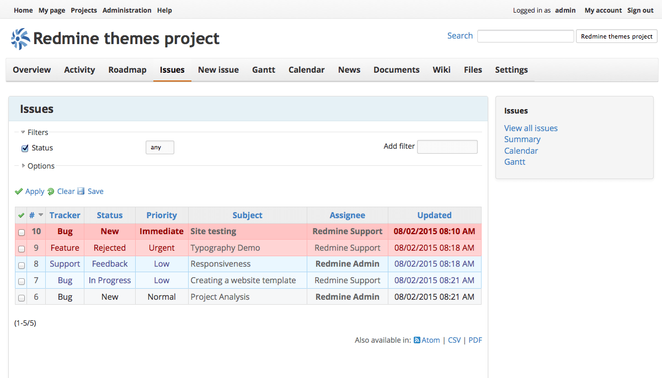
Task: Switch to the Activity tab
Action: (x=79, y=70)
